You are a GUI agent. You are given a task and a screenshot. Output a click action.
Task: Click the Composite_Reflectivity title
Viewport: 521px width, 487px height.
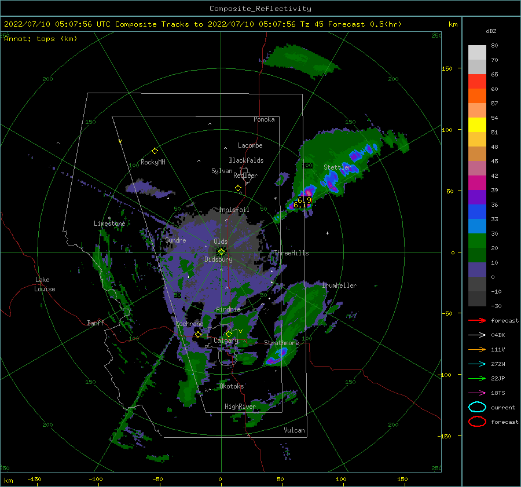(260, 9)
